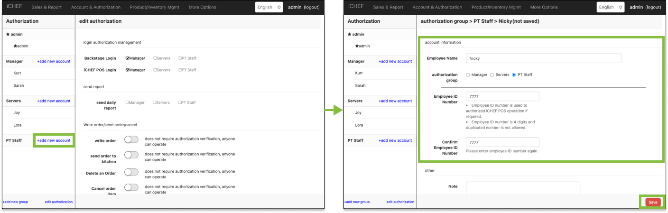Click the Note text box
This screenshot has height=213, width=668.
(x=523, y=188)
